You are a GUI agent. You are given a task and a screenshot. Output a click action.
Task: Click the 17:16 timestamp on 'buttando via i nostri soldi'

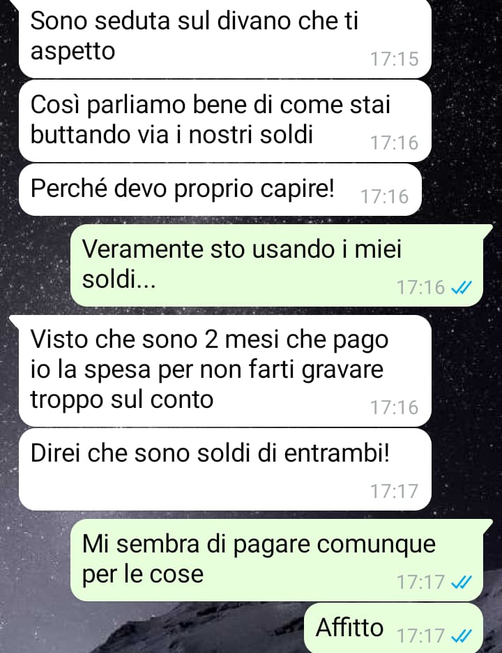tap(395, 143)
